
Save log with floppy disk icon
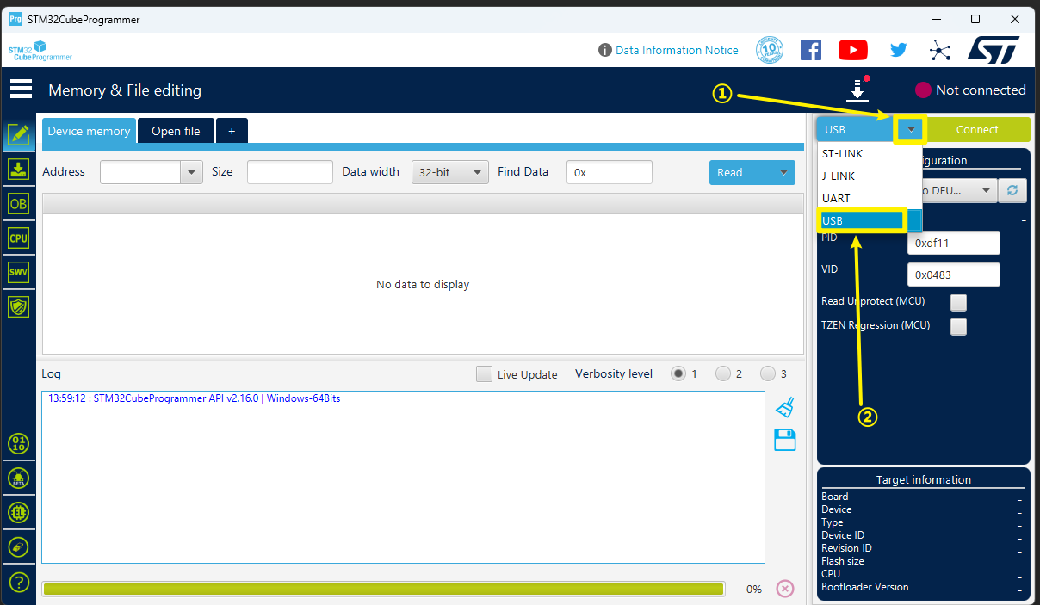pos(784,440)
